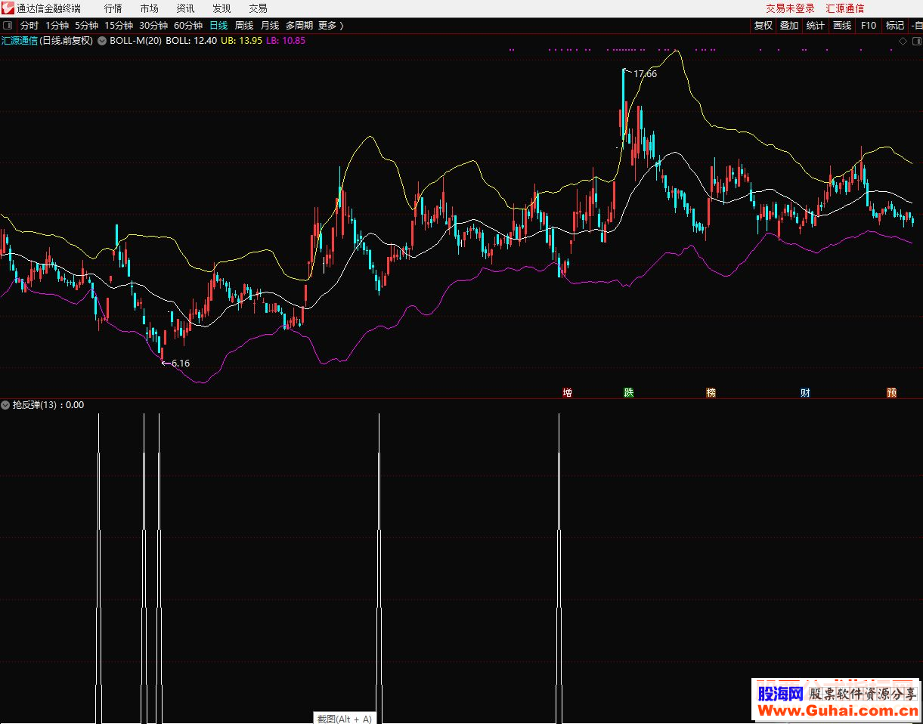Click the 统计 statistics button

(816, 26)
